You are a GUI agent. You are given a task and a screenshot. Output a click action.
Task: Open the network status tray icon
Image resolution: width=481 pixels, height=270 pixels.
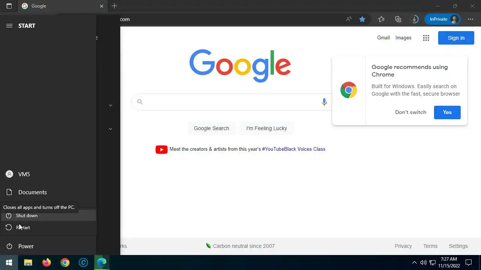coord(433,262)
